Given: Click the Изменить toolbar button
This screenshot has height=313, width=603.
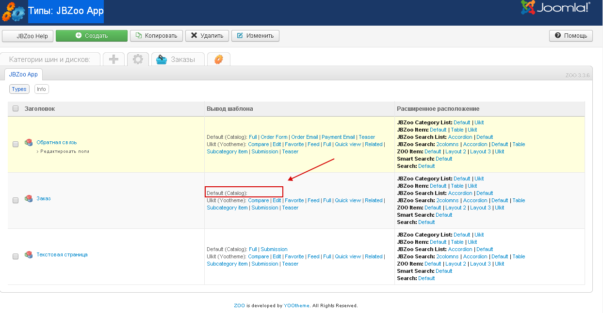Looking at the screenshot, I should tap(255, 35).
